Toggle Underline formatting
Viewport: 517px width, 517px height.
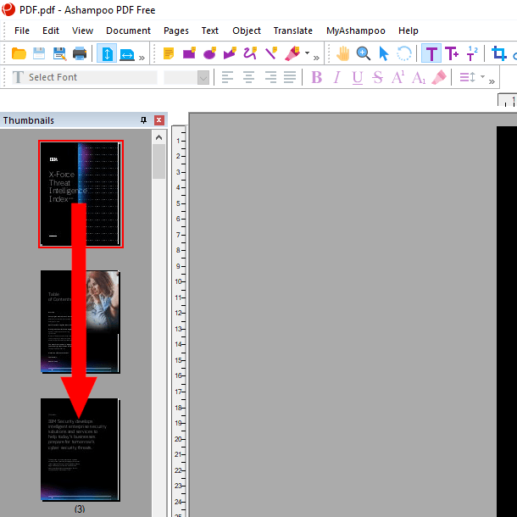pos(358,78)
